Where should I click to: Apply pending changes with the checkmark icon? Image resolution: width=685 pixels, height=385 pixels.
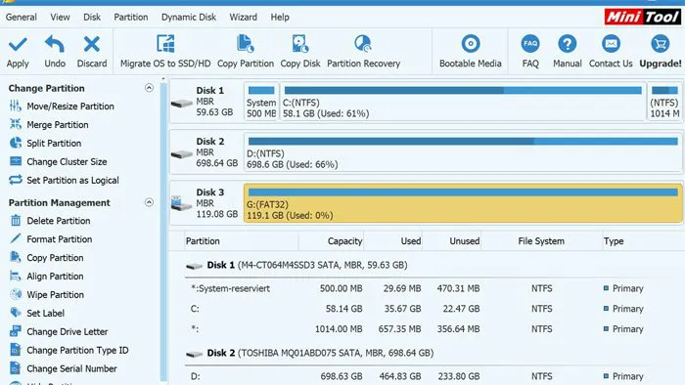click(x=18, y=45)
